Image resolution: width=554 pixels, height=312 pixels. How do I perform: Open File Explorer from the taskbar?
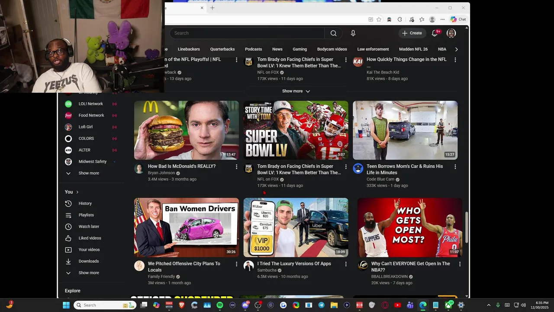pyautogui.click(x=334, y=305)
